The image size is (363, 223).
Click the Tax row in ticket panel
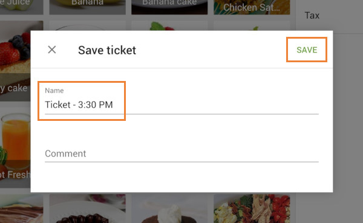pos(330,16)
